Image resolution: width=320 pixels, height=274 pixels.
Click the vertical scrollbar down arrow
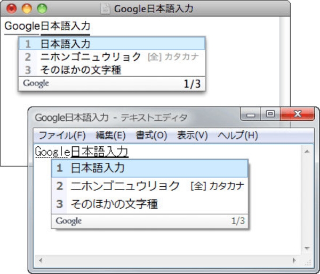click(307, 248)
